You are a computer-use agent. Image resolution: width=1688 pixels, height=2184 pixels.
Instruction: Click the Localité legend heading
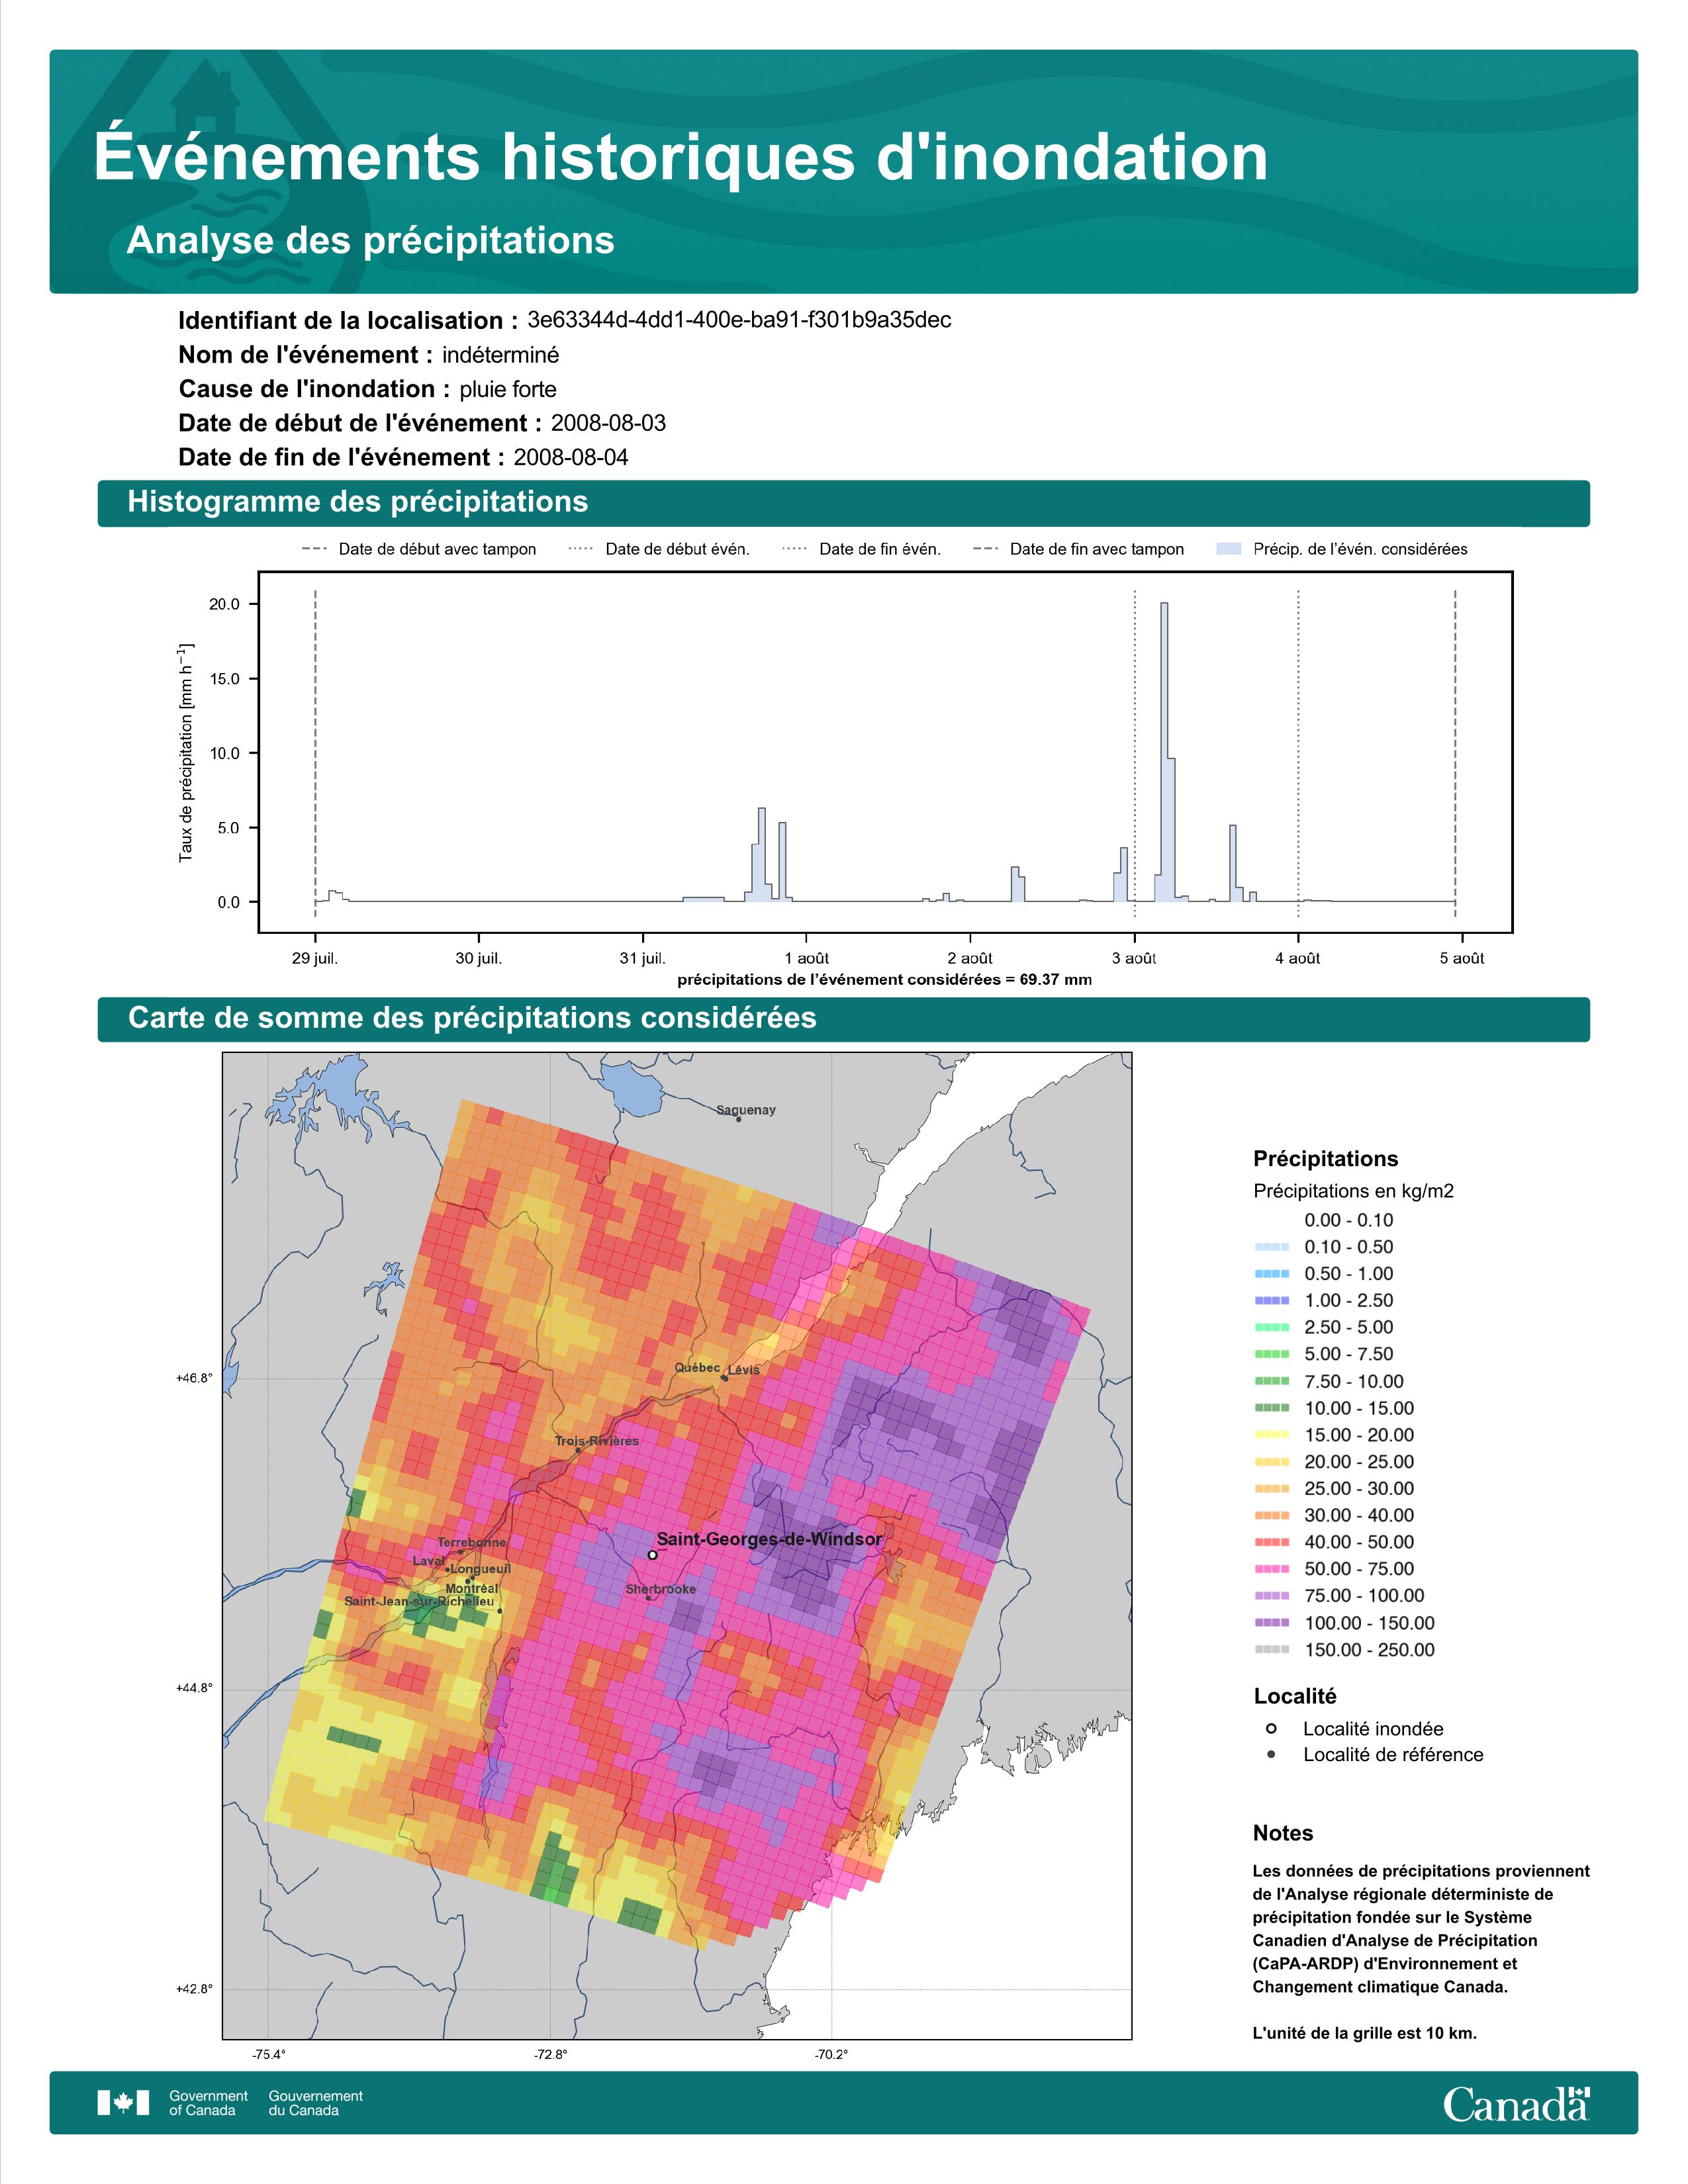[x=1295, y=1696]
